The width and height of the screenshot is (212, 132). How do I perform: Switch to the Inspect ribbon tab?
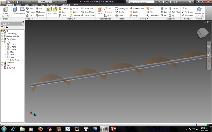click(18, 5)
